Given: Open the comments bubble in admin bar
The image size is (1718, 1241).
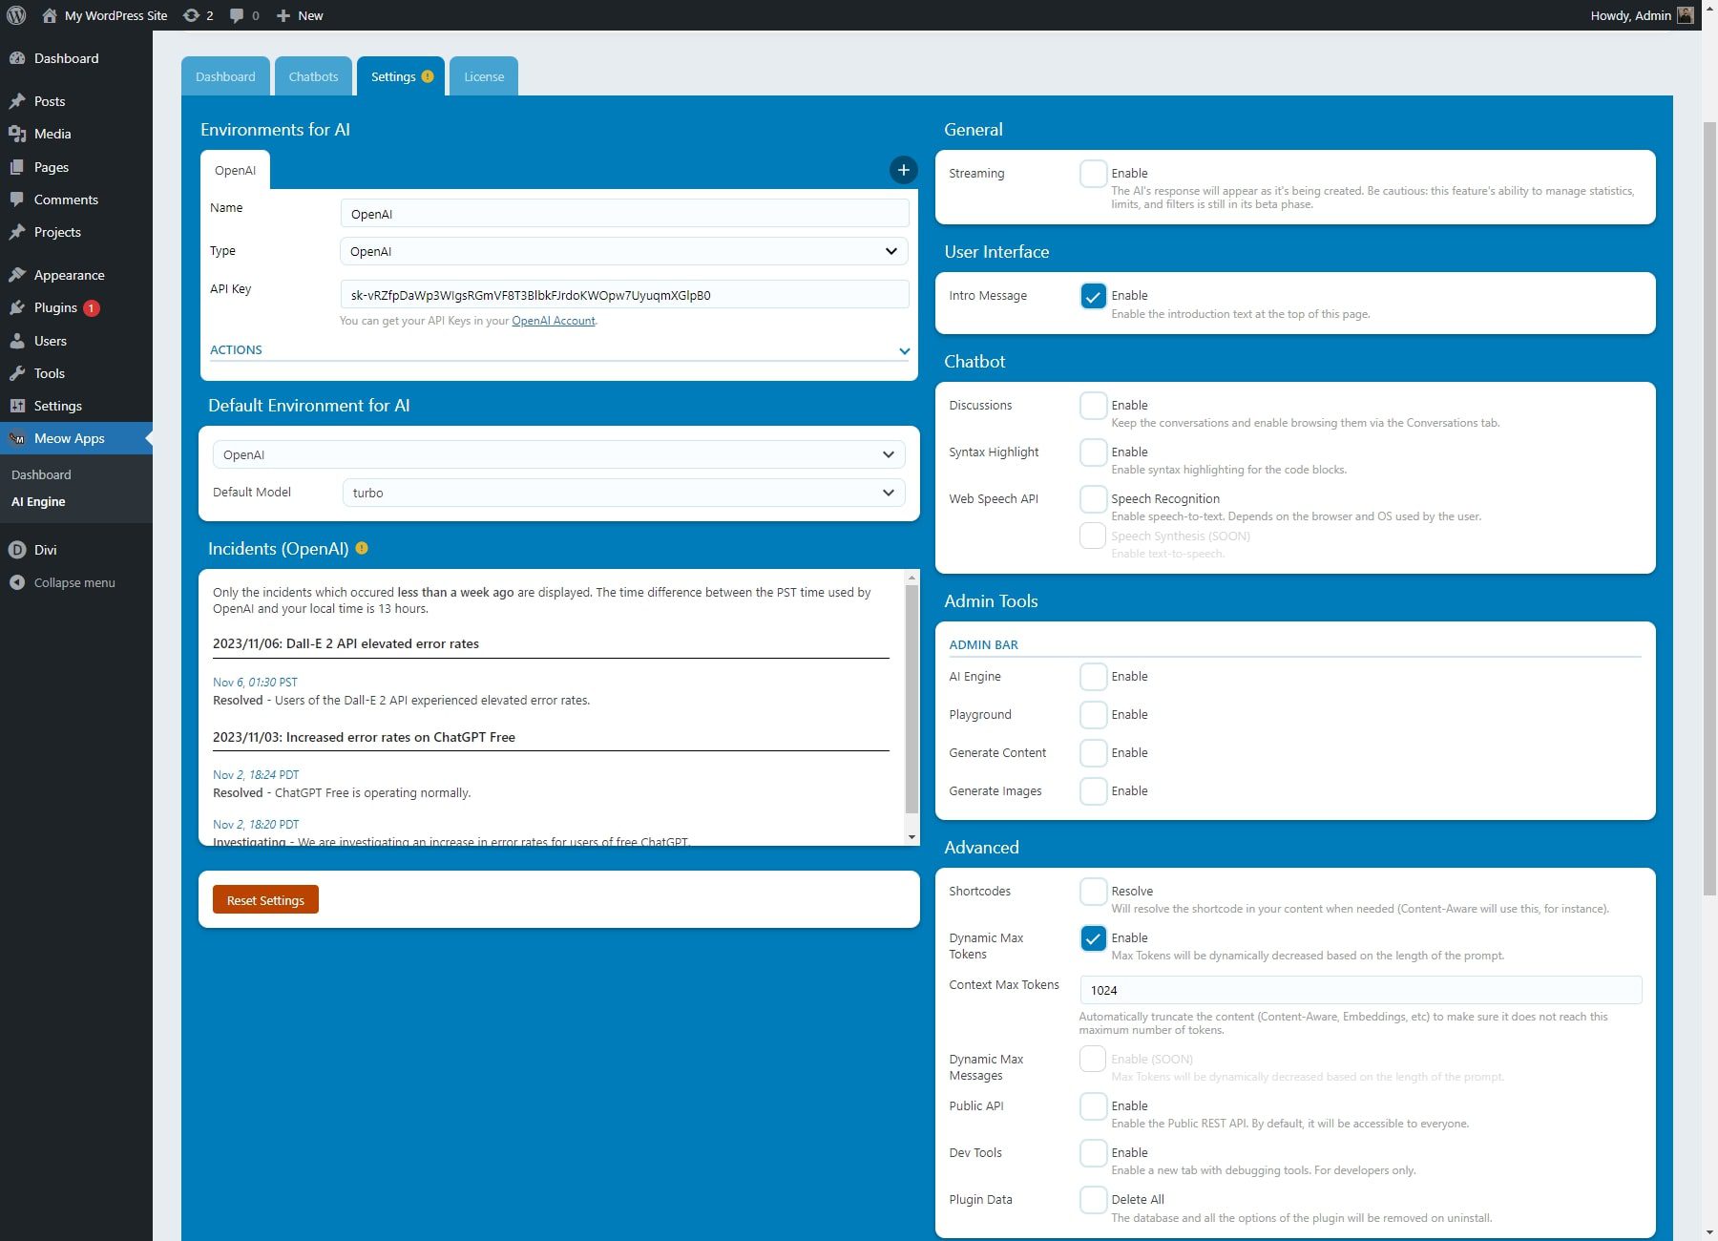Looking at the screenshot, I should click(237, 15).
